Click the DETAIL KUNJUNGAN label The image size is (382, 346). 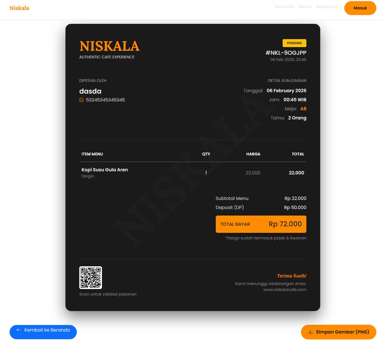(287, 81)
